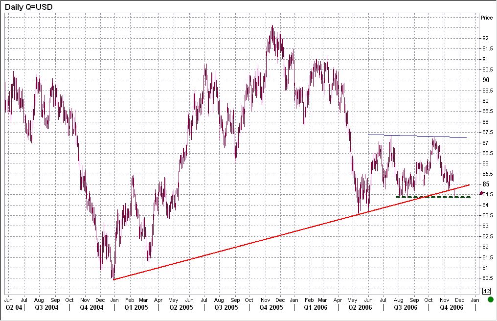This screenshot has height=321, width=497.
Task: Click the Q4 2005 quarter label
Action: pos(271,307)
